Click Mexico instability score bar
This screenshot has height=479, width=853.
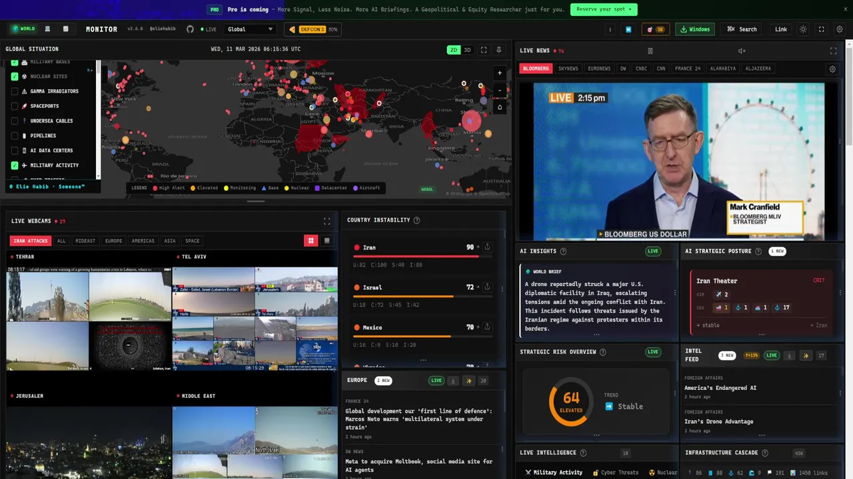pos(423,336)
